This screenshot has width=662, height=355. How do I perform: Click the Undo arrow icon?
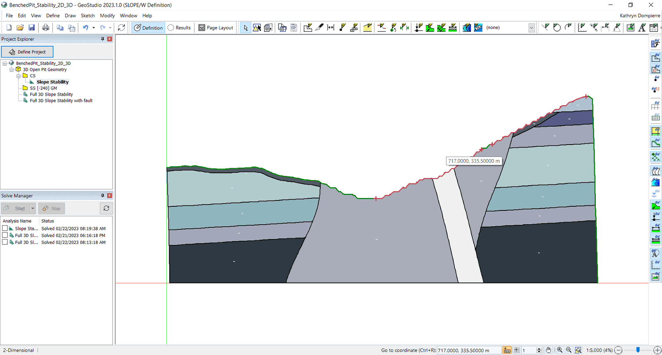[x=85, y=27]
